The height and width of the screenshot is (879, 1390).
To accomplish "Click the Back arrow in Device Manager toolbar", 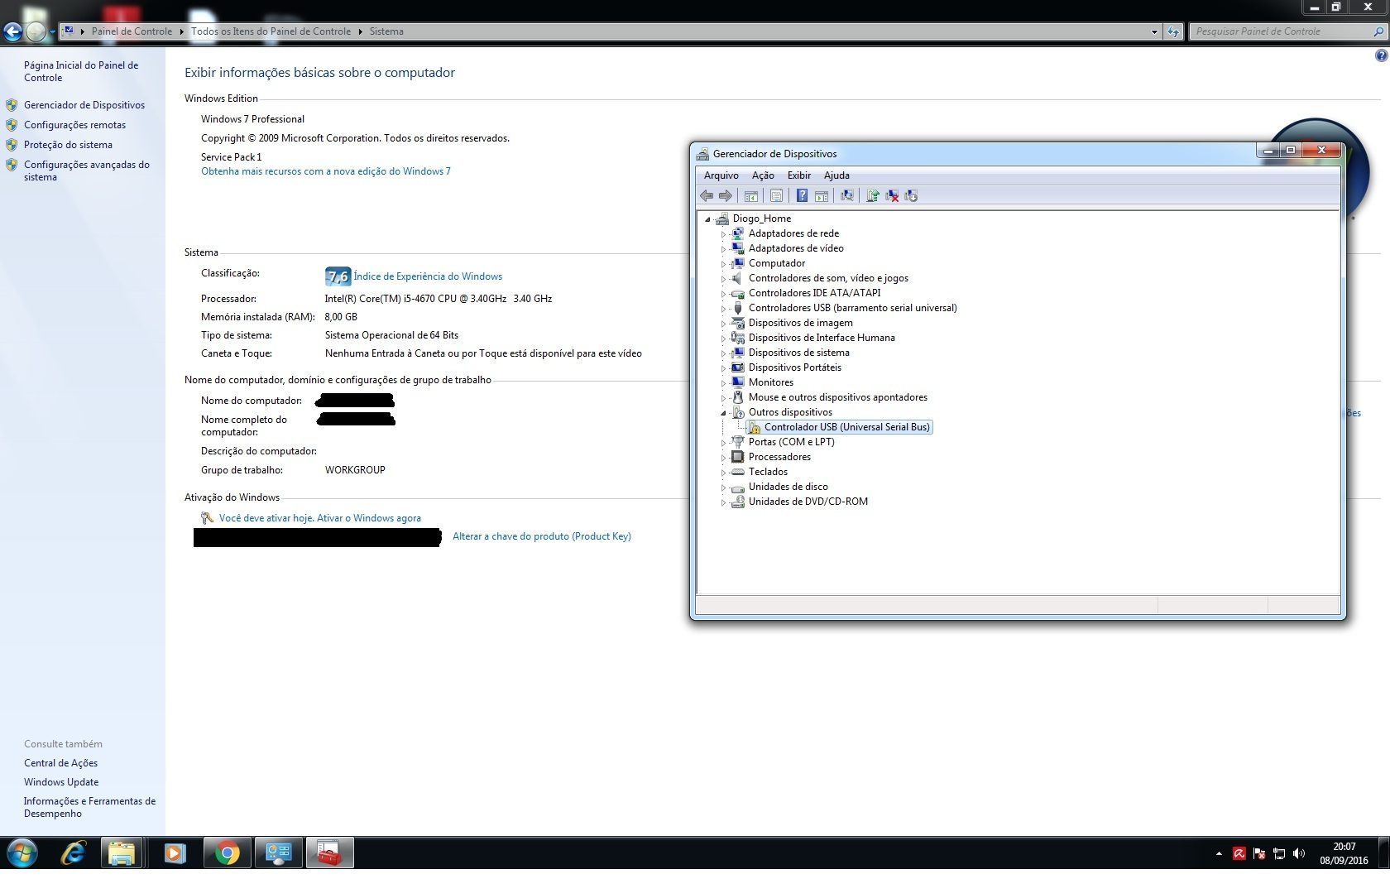I will coord(706,196).
